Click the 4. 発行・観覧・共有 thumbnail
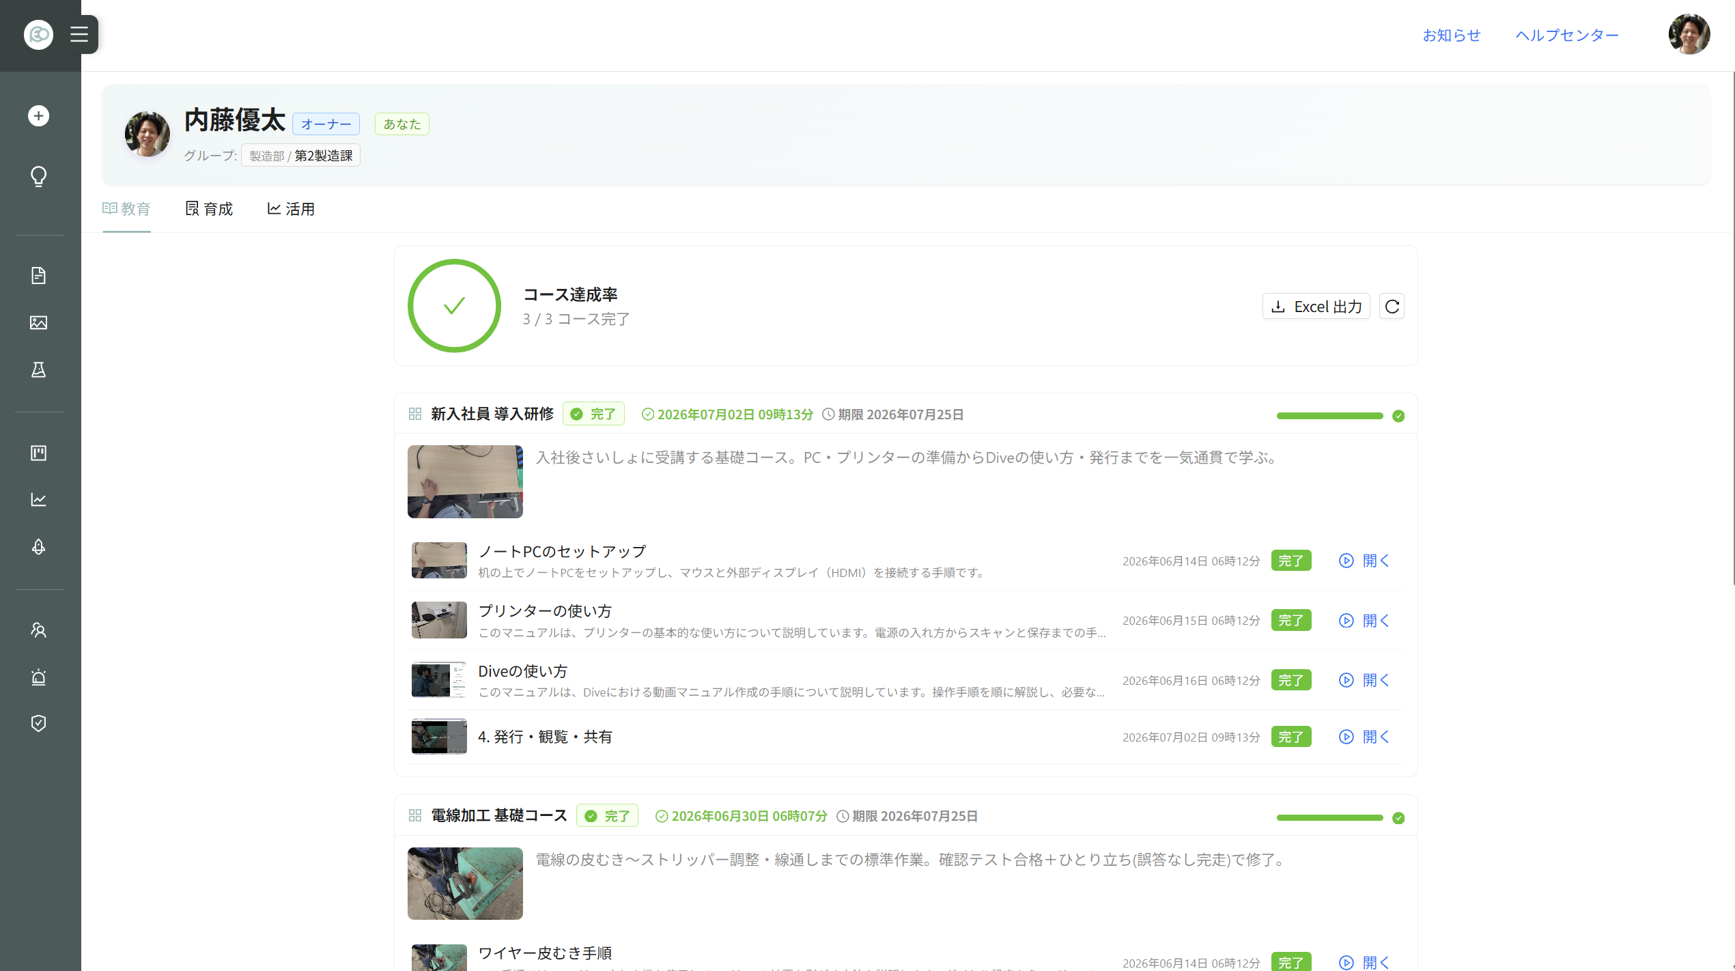Image resolution: width=1735 pixels, height=971 pixels. [x=439, y=736]
